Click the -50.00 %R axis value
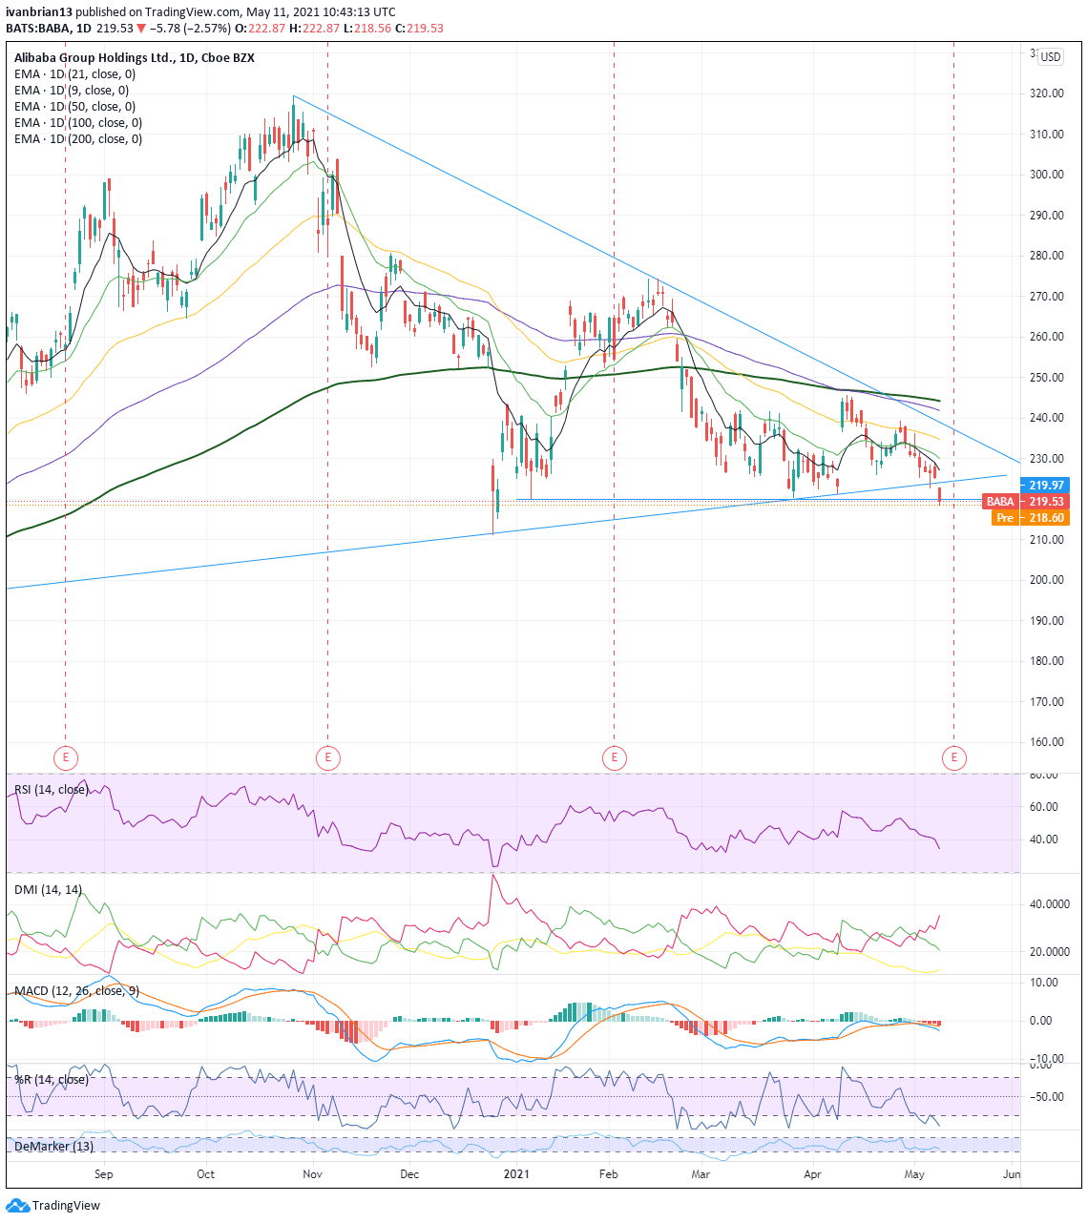This screenshot has width=1088, height=1223. coord(1047,1097)
